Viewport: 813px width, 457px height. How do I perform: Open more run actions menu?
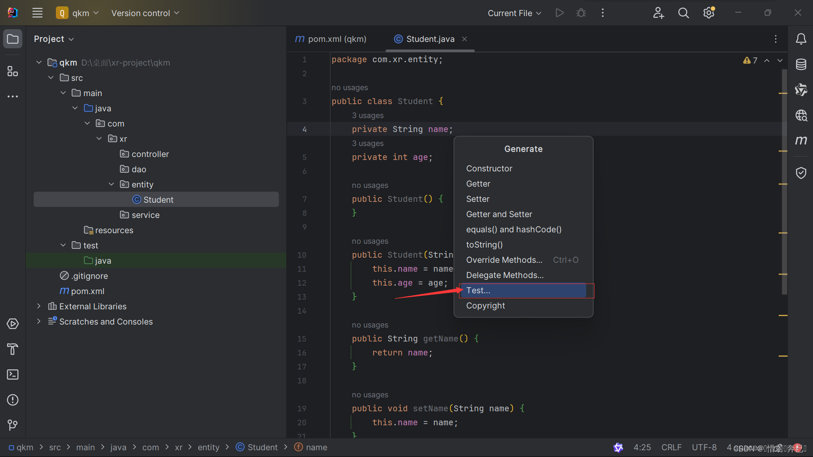point(603,13)
